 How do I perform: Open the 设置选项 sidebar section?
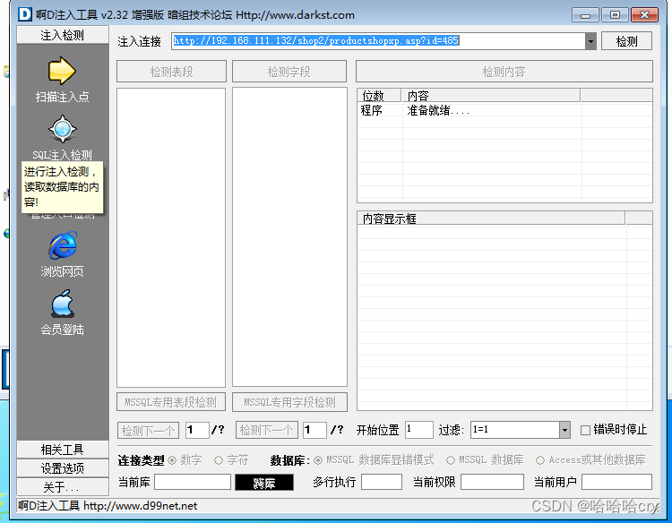click(63, 468)
